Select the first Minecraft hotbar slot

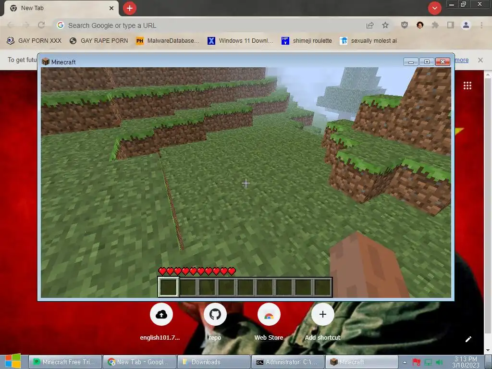(169, 287)
